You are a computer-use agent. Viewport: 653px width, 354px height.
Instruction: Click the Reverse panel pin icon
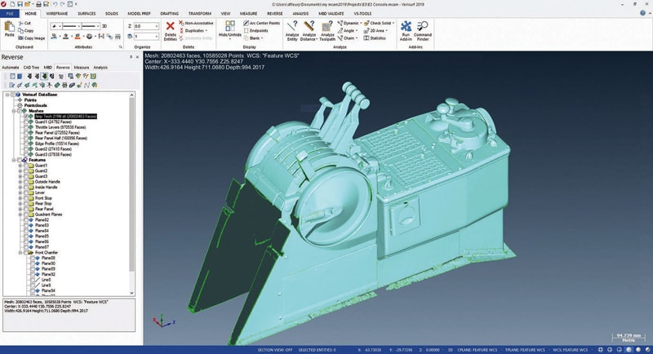click(x=131, y=57)
